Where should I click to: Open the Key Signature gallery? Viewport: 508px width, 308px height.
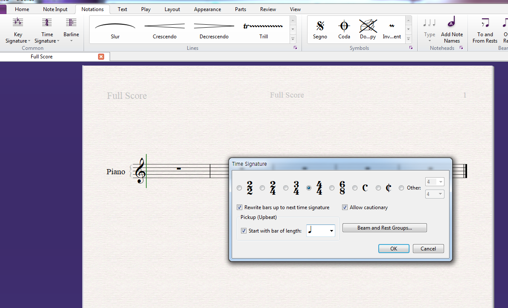[x=18, y=31]
